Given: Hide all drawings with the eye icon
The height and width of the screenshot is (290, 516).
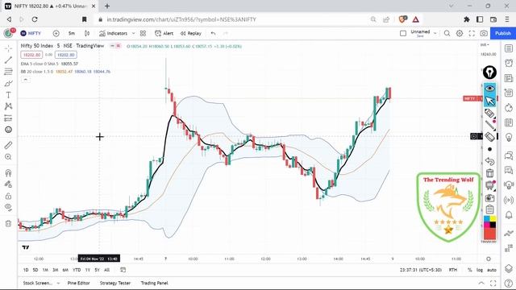Looking at the screenshot, I should (x=8, y=208).
